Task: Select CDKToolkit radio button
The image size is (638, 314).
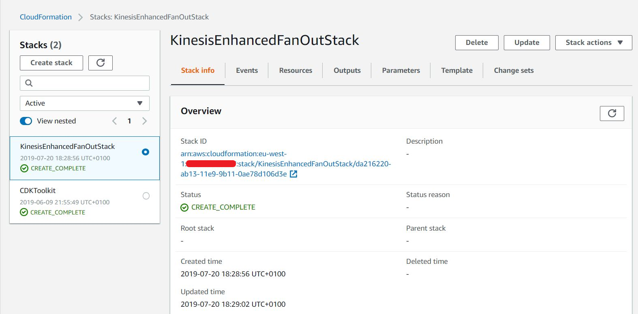Action: (x=146, y=196)
